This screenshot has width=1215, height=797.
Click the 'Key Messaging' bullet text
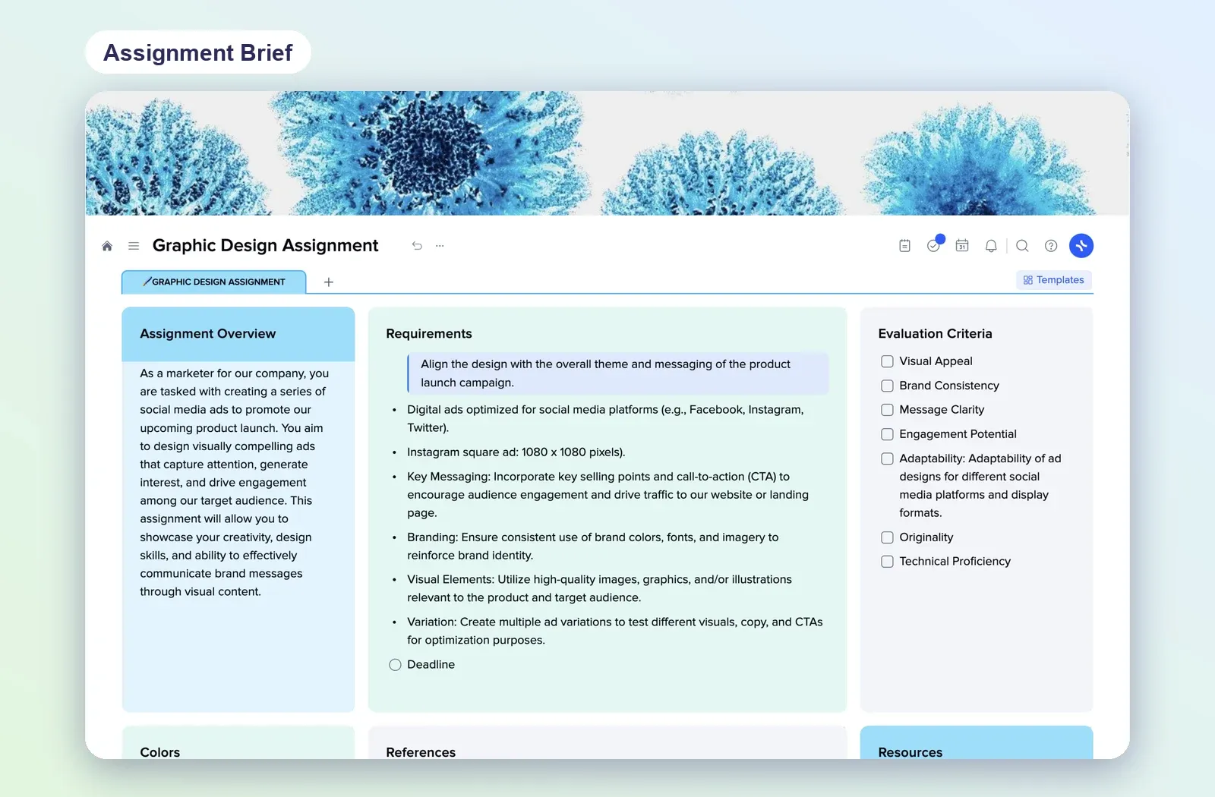click(x=608, y=495)
